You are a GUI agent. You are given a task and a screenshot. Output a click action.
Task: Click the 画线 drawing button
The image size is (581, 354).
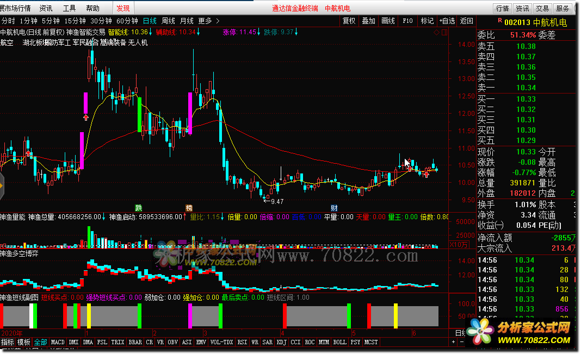(388, 21)
